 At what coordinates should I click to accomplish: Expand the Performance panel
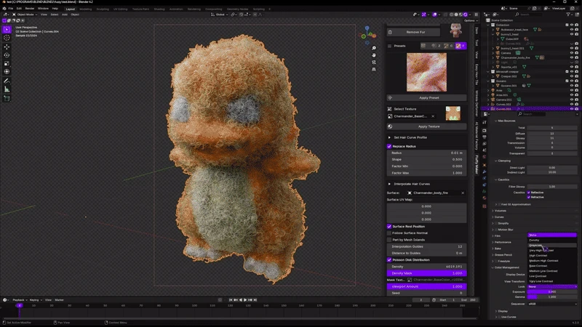(493, 243)
